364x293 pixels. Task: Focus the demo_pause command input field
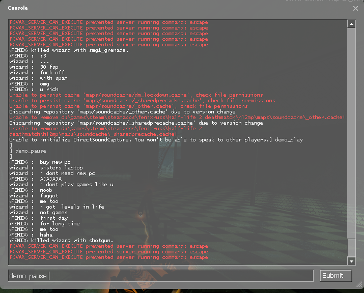(x=161, y=276)
